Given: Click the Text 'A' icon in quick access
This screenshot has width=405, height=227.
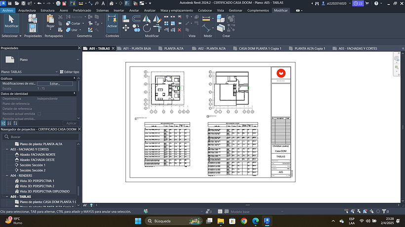Looking at the screenshot, I should point(103,3).
